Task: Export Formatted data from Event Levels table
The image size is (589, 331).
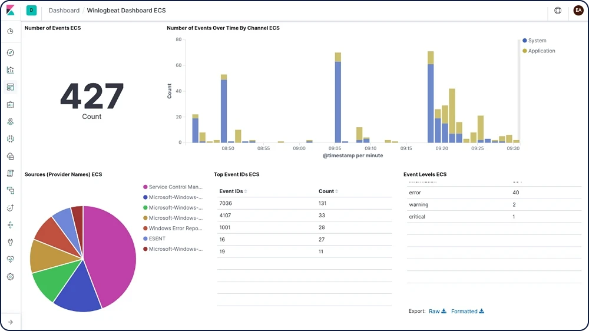Action: (x=467, y=311)
